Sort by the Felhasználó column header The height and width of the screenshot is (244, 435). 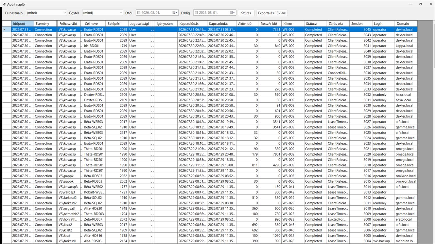(x=68, y=24)
